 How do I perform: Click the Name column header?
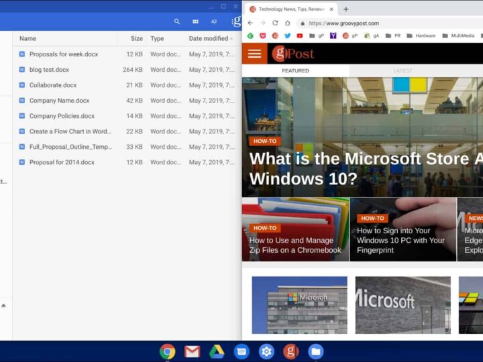[28, 39]
